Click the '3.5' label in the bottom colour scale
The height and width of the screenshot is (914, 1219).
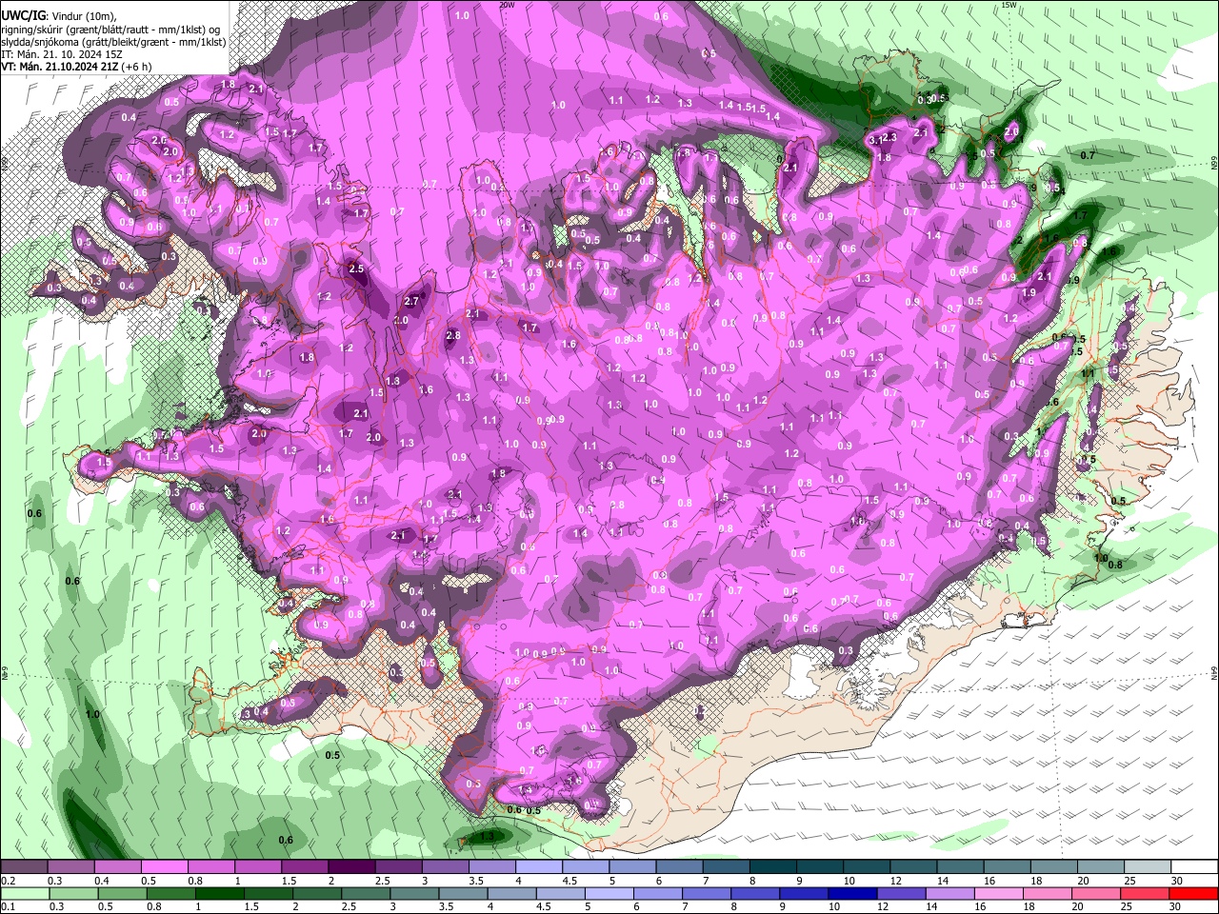(447, 905)
